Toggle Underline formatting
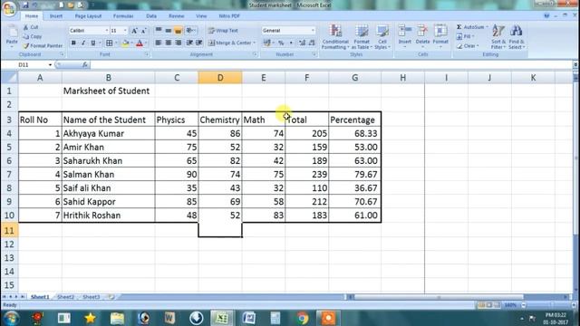This screenshot has height=326, width=580. 92,43
